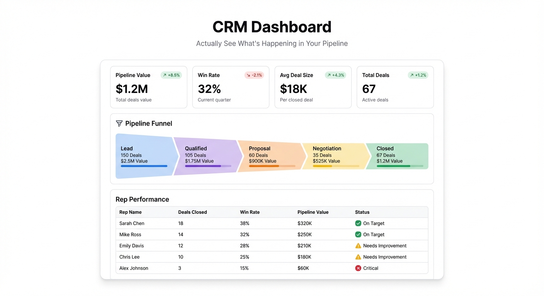Viewport: 544px width, 296px height.
Task: Switch to the Rep Performance section
Action: 142,199
